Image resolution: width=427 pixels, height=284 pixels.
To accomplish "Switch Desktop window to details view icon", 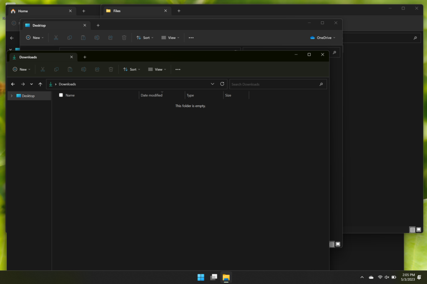I will tap(332, 244).
